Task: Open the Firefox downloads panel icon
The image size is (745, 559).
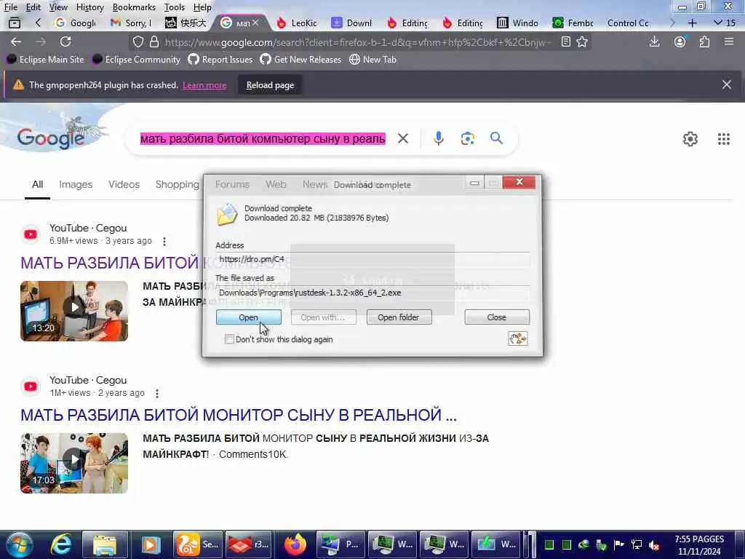Action: click(x=654, y=41)
